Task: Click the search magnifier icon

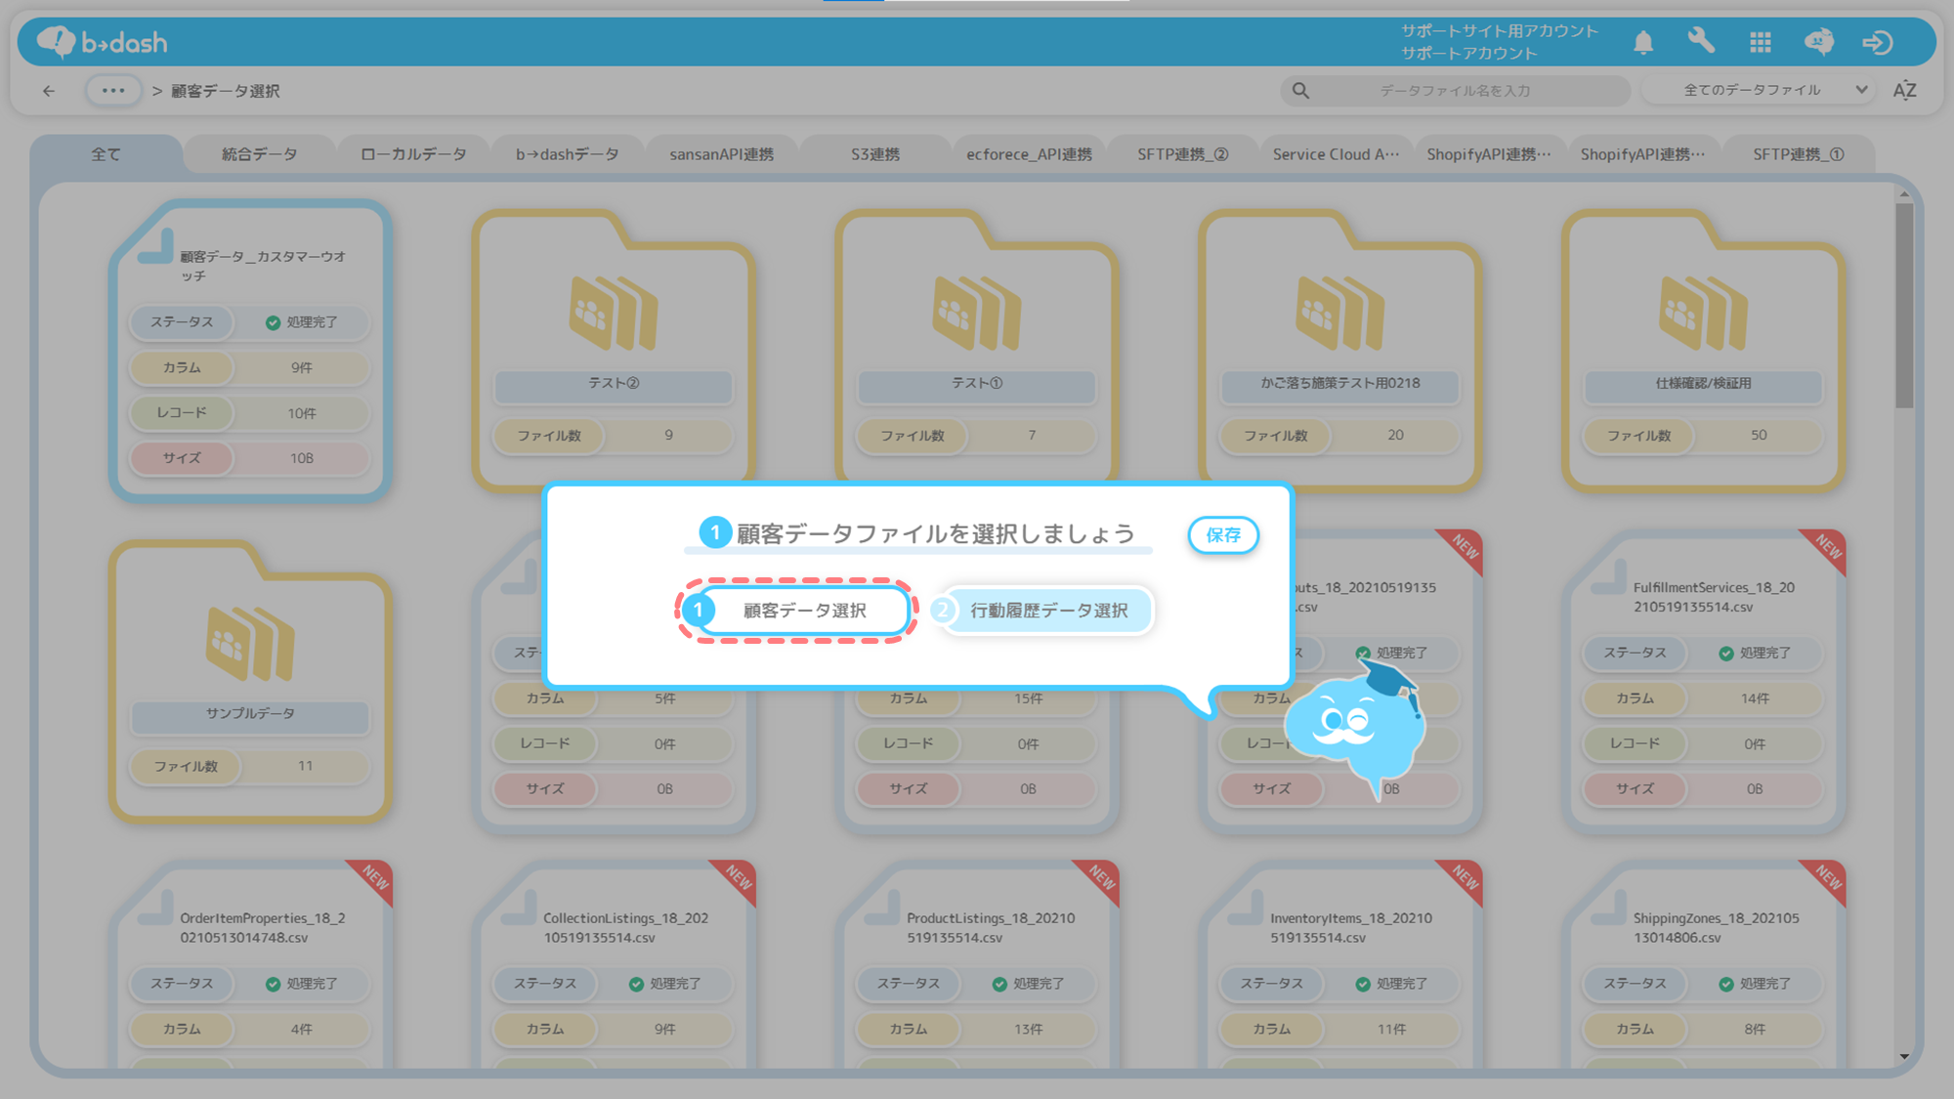Action: tap(1300, 91)
